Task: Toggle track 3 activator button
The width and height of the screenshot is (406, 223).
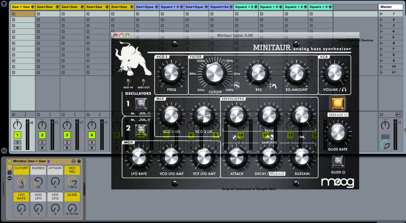Action: (67, 135)
